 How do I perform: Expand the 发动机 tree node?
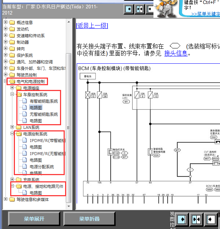(5, 29)
